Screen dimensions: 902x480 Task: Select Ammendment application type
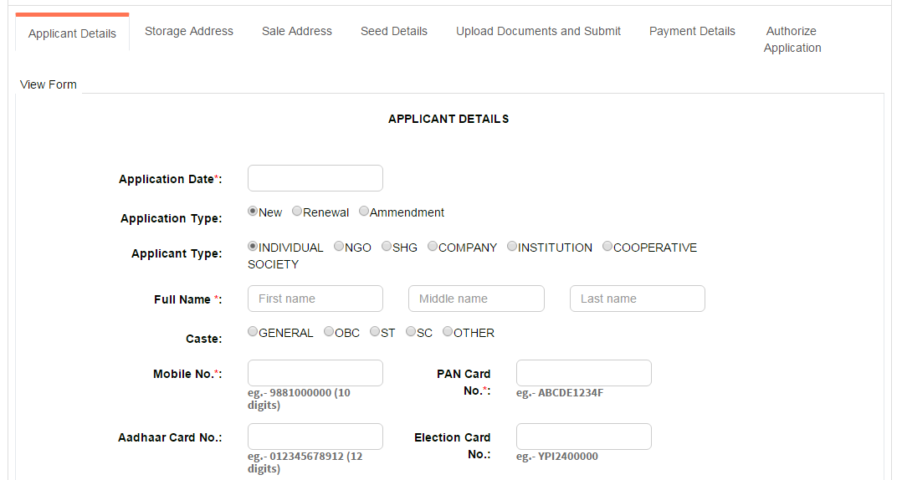coord(363,211)
